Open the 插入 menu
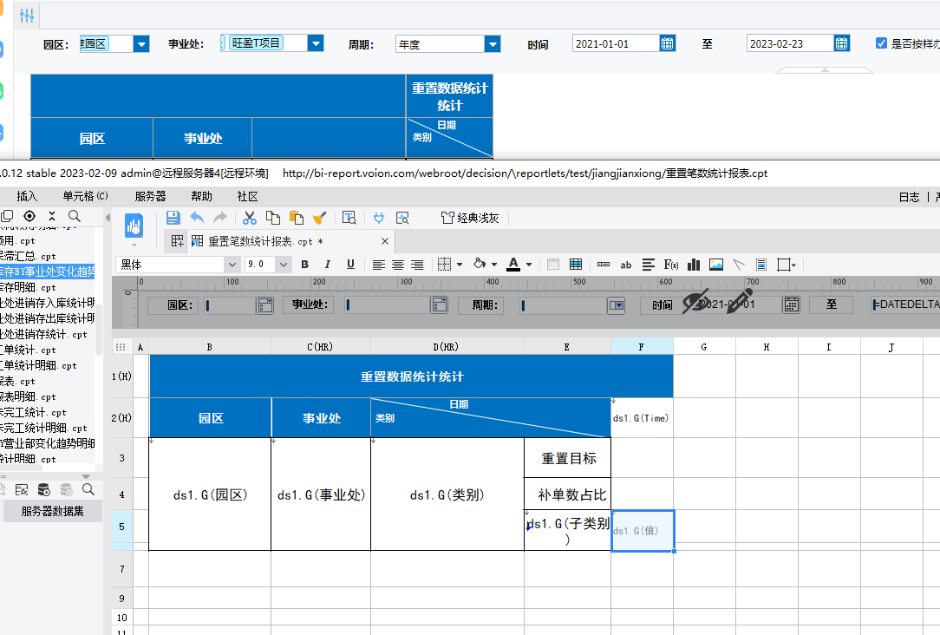940x635 pixels. coord(27,196)
